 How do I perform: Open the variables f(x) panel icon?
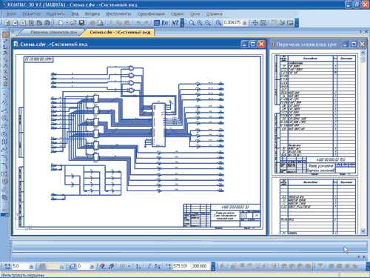[x=165, y=23]
